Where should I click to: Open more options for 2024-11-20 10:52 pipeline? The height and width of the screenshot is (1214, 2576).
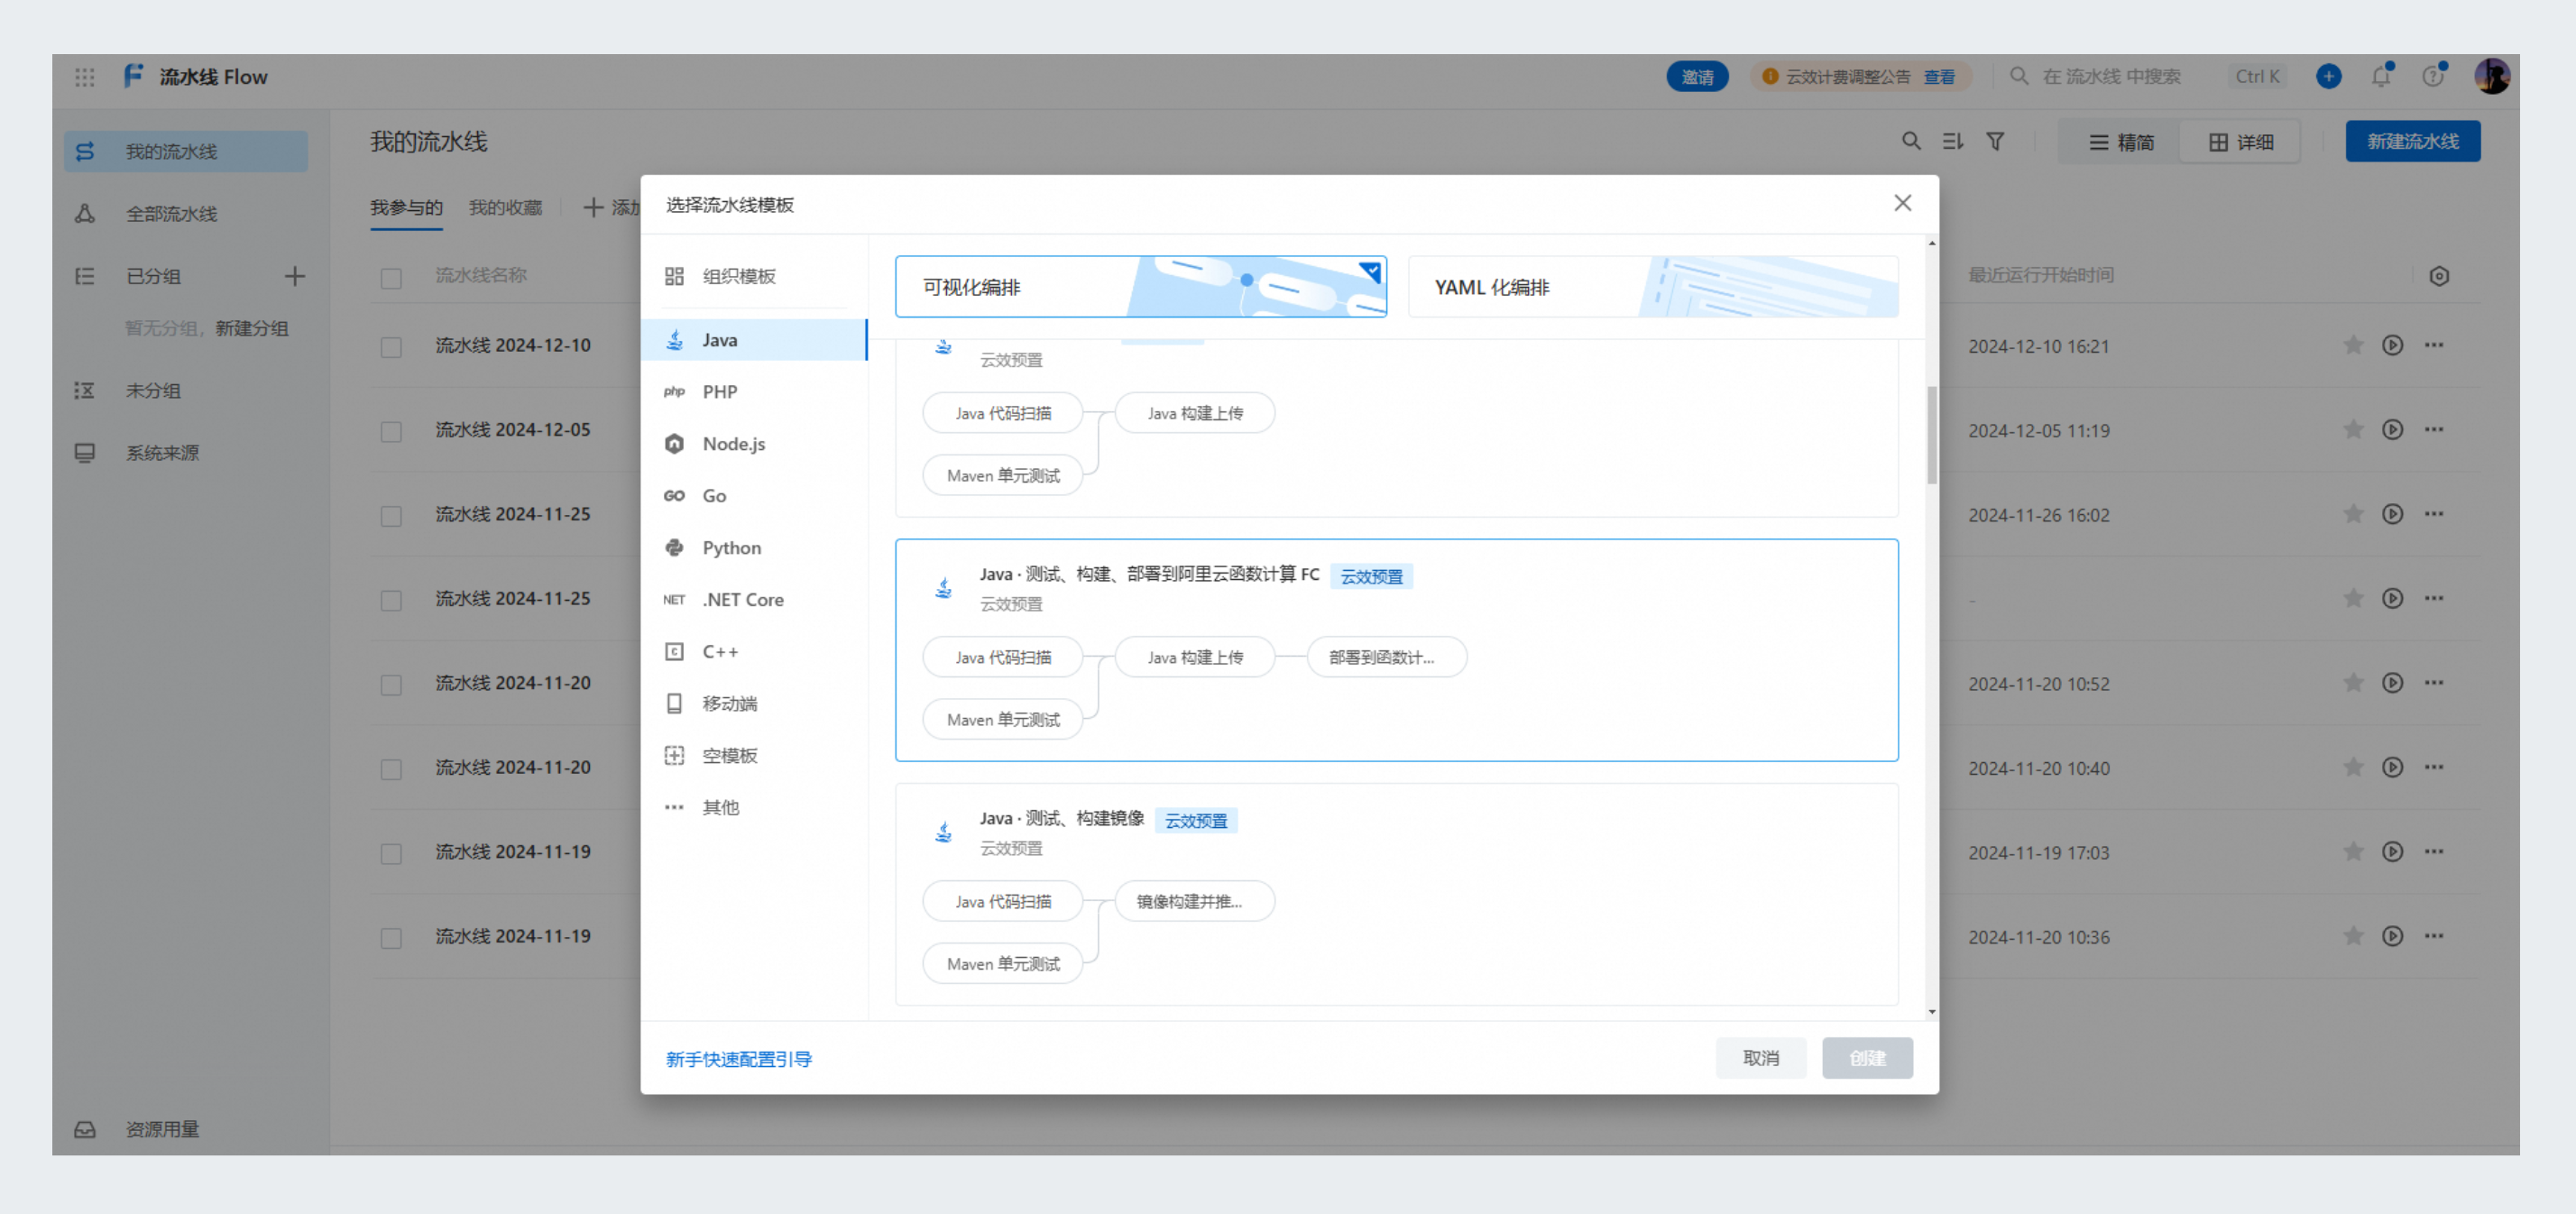(2433, 683)
